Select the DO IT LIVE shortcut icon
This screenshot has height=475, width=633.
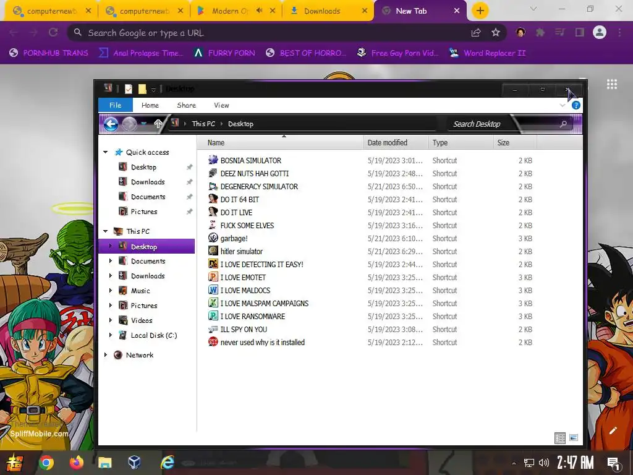213,212
